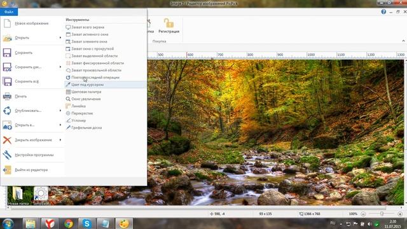This screenshot has height=229, width=407.
Task: Select Цвет под курсором tool
Action: click(x=105, y=85)
